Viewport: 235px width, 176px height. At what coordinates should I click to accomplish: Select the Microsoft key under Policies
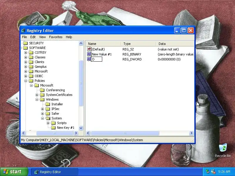(47, 85)
